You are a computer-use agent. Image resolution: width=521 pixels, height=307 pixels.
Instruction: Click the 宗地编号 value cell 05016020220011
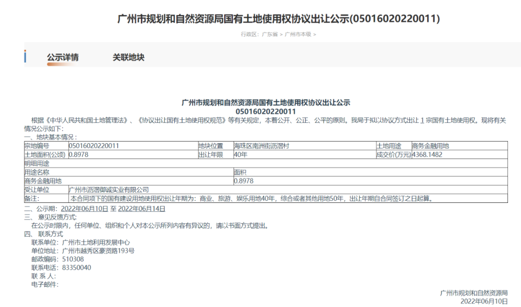click(x=133, y=146)
